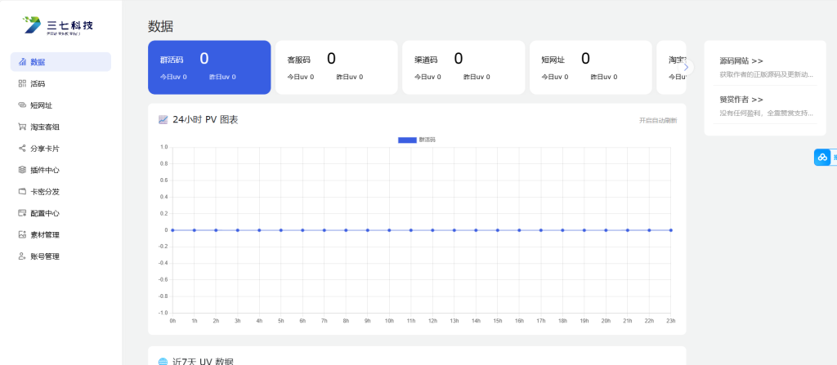The height and width of the screenshot is (365, 837).
Task: Click the 活码 QR code icon
Action: tap(22, 83)
